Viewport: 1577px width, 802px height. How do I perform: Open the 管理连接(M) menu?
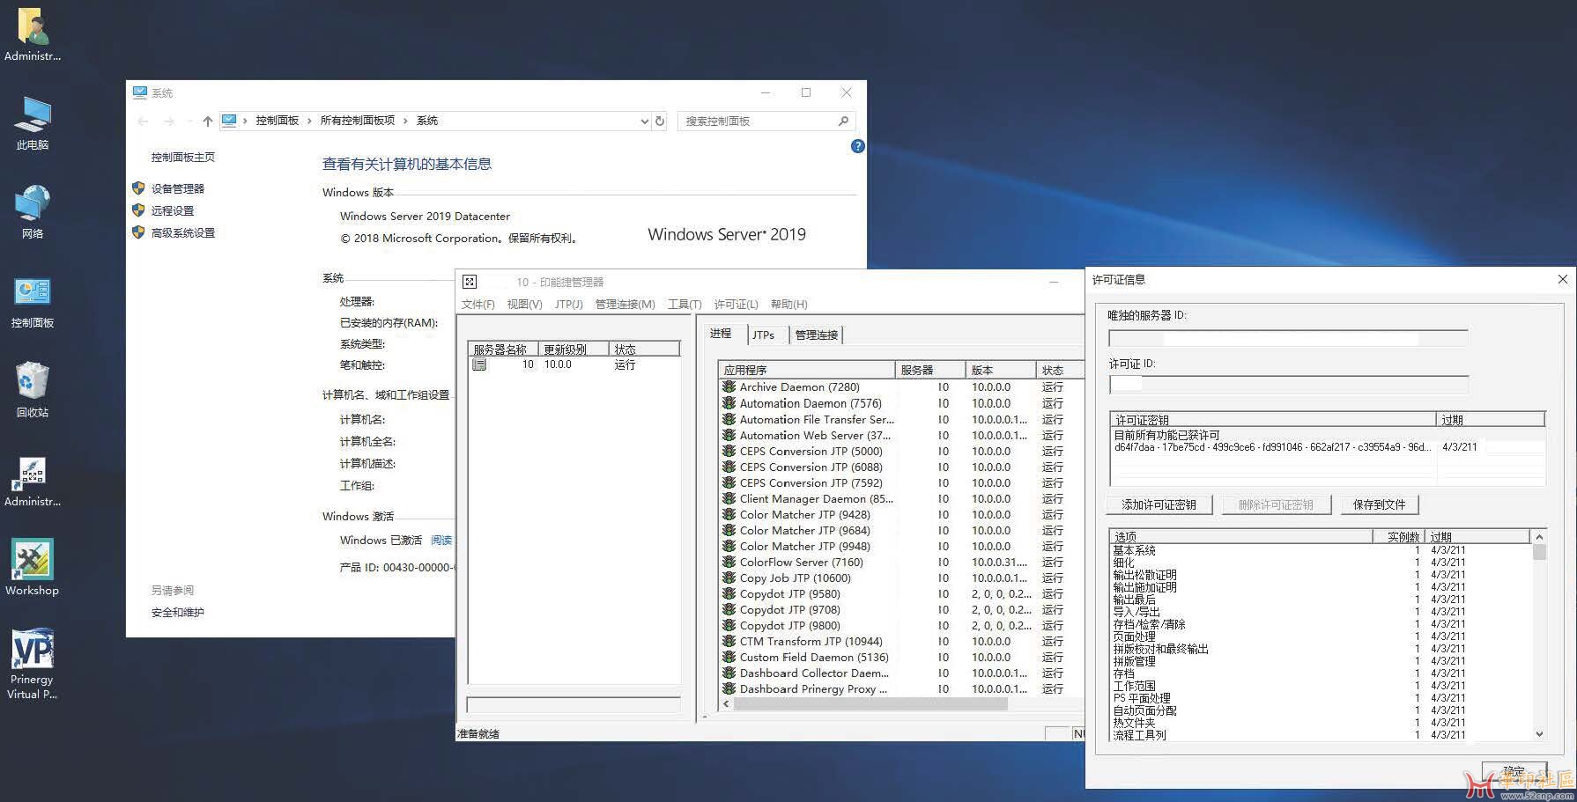(x=626, y=305)
